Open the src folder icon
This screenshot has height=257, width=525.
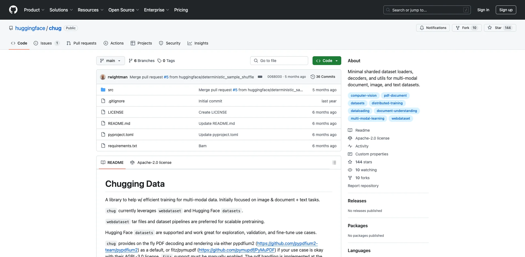[103, 90]
